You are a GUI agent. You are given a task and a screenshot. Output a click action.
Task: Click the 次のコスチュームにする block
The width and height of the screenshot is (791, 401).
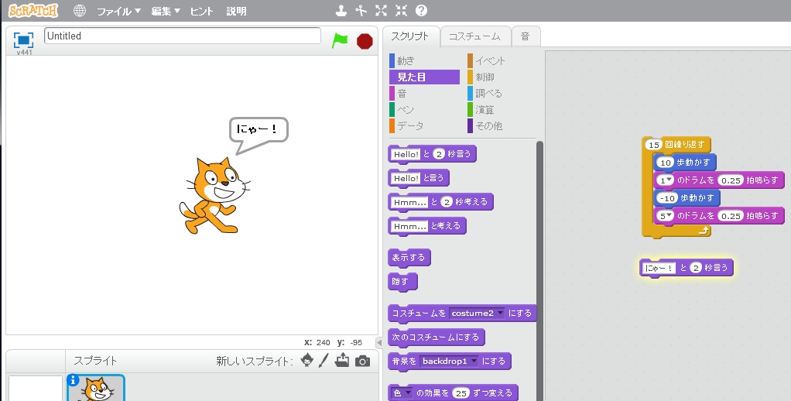[x=436, y=338]
